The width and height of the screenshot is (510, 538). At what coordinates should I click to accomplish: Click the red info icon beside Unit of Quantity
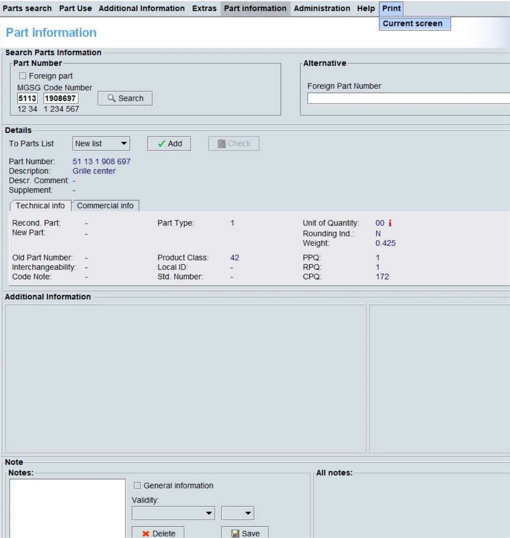(390, 223)
